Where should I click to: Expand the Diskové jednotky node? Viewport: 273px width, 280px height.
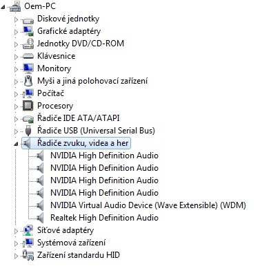[x=16, y=19]
